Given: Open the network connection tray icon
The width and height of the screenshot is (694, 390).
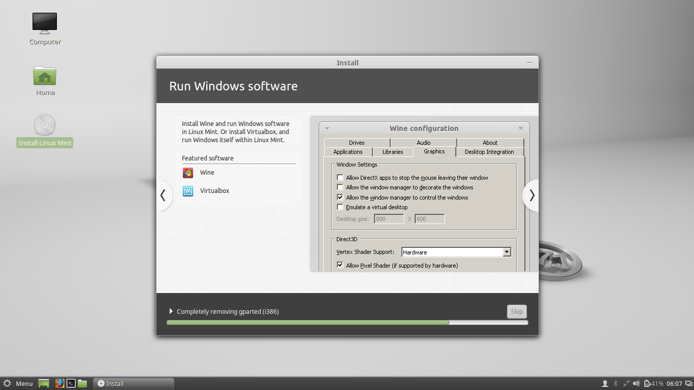Looking at the screenshot, I should (x=626, y=383).
